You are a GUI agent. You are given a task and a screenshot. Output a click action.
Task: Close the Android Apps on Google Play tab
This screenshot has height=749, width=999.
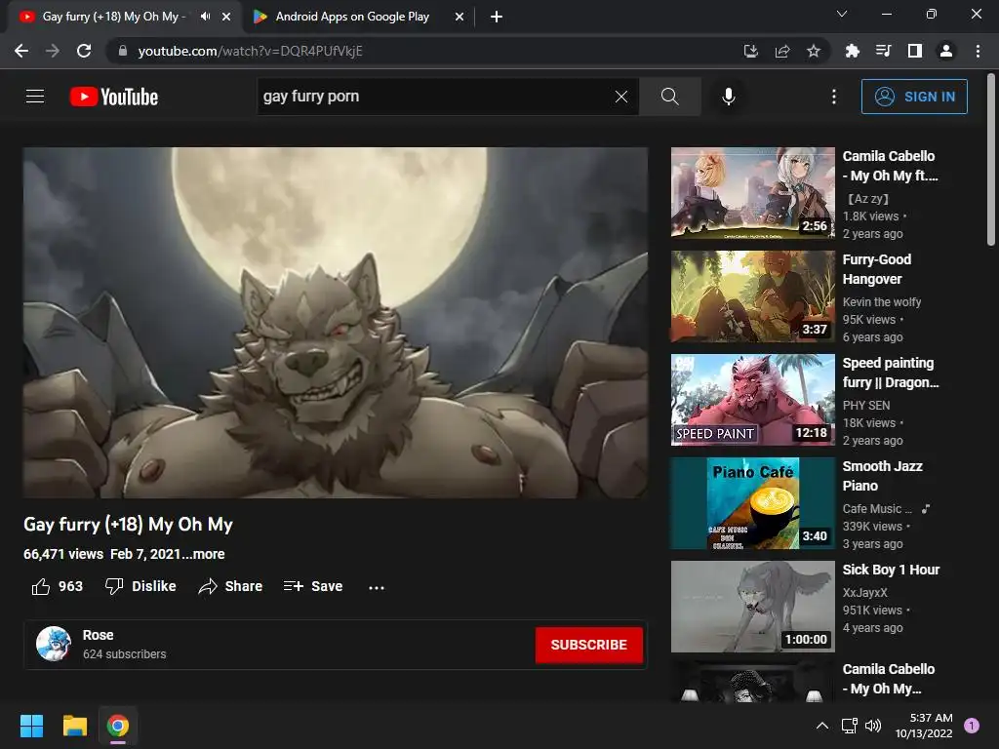click(459, 17)
